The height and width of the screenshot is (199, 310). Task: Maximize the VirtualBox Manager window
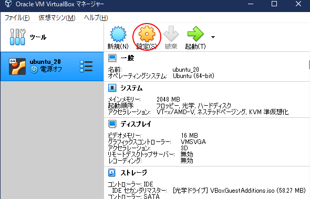point(274,4)
